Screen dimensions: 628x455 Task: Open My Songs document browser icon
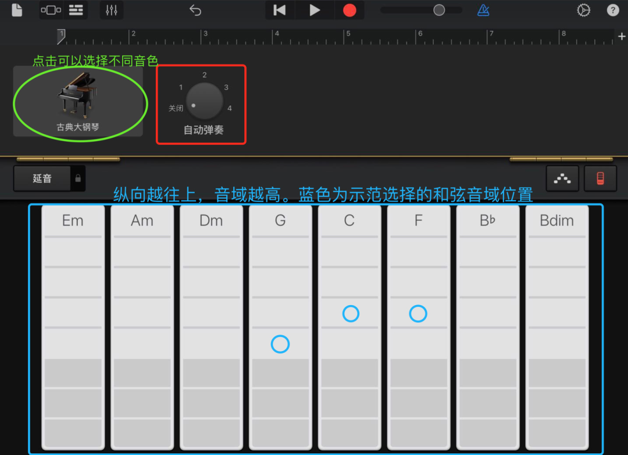tap(17, 10)
